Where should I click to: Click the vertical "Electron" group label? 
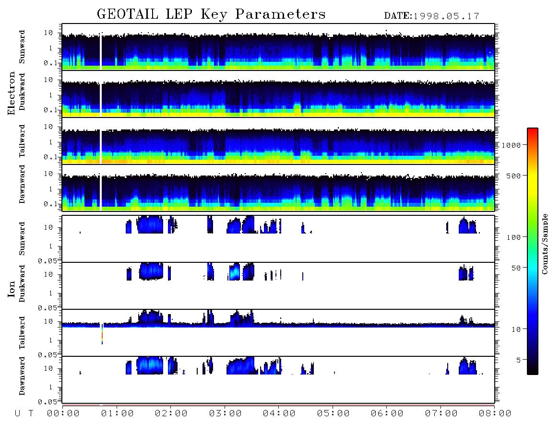point(11,93)
